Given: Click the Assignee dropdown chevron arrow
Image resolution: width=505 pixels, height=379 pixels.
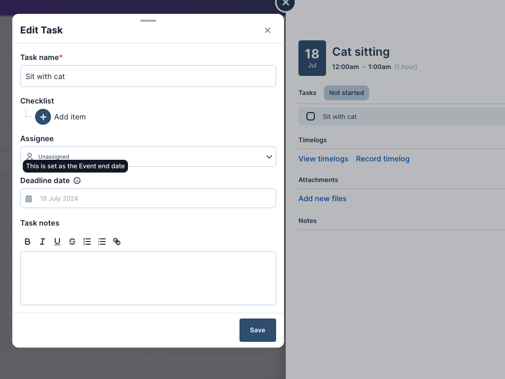Looking at the screenshot, I should click(269, 157).
